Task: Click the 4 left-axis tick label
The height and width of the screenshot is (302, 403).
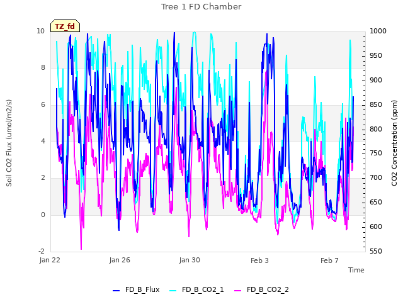Action: pos(43,141)
